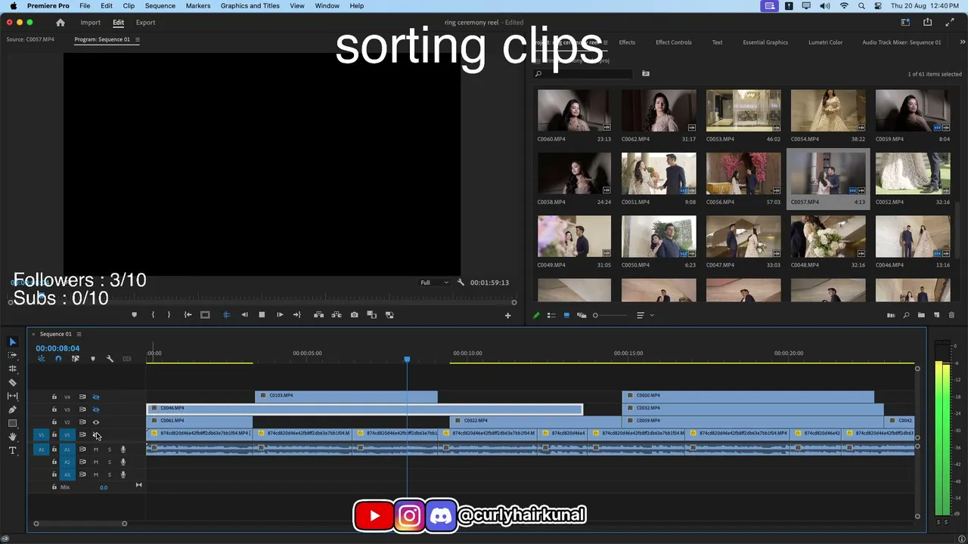This screenshot has height=544, width=968.
Task: Select the Type tool
Action: point(12,450)
